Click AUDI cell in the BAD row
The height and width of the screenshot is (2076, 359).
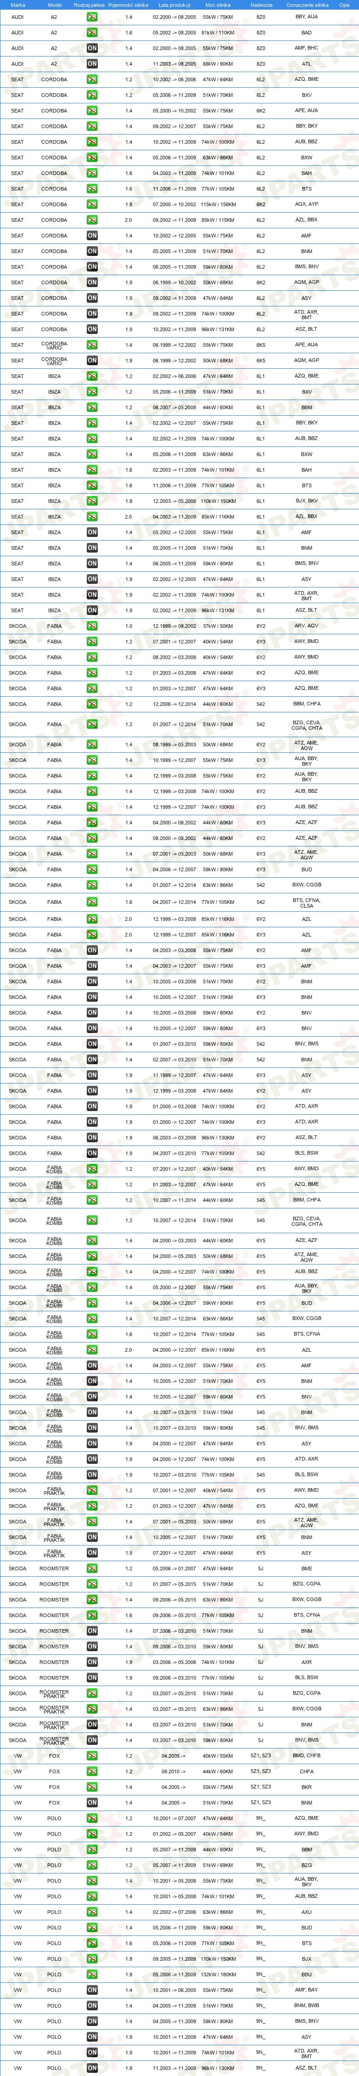18,33
